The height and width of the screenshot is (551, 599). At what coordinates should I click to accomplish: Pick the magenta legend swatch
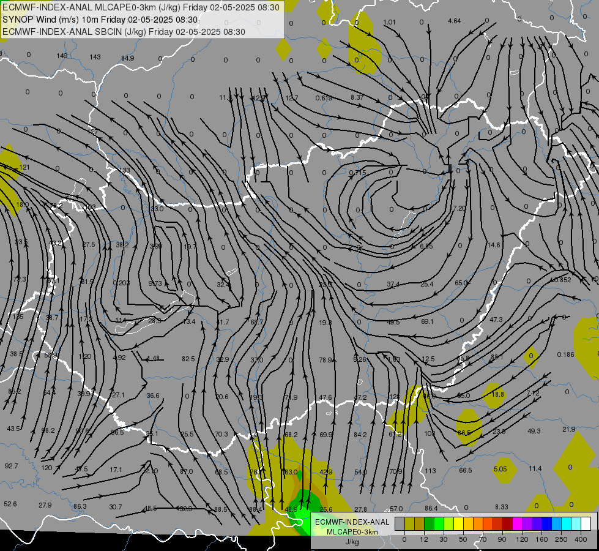coord(517,523)
